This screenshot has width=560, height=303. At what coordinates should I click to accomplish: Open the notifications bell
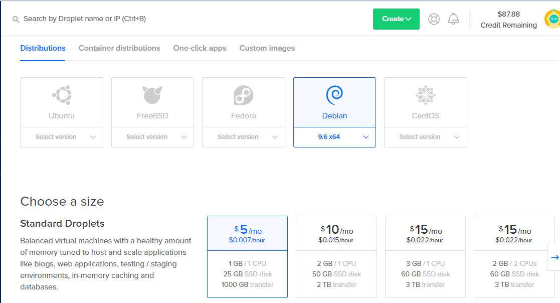tap(453, 19)
